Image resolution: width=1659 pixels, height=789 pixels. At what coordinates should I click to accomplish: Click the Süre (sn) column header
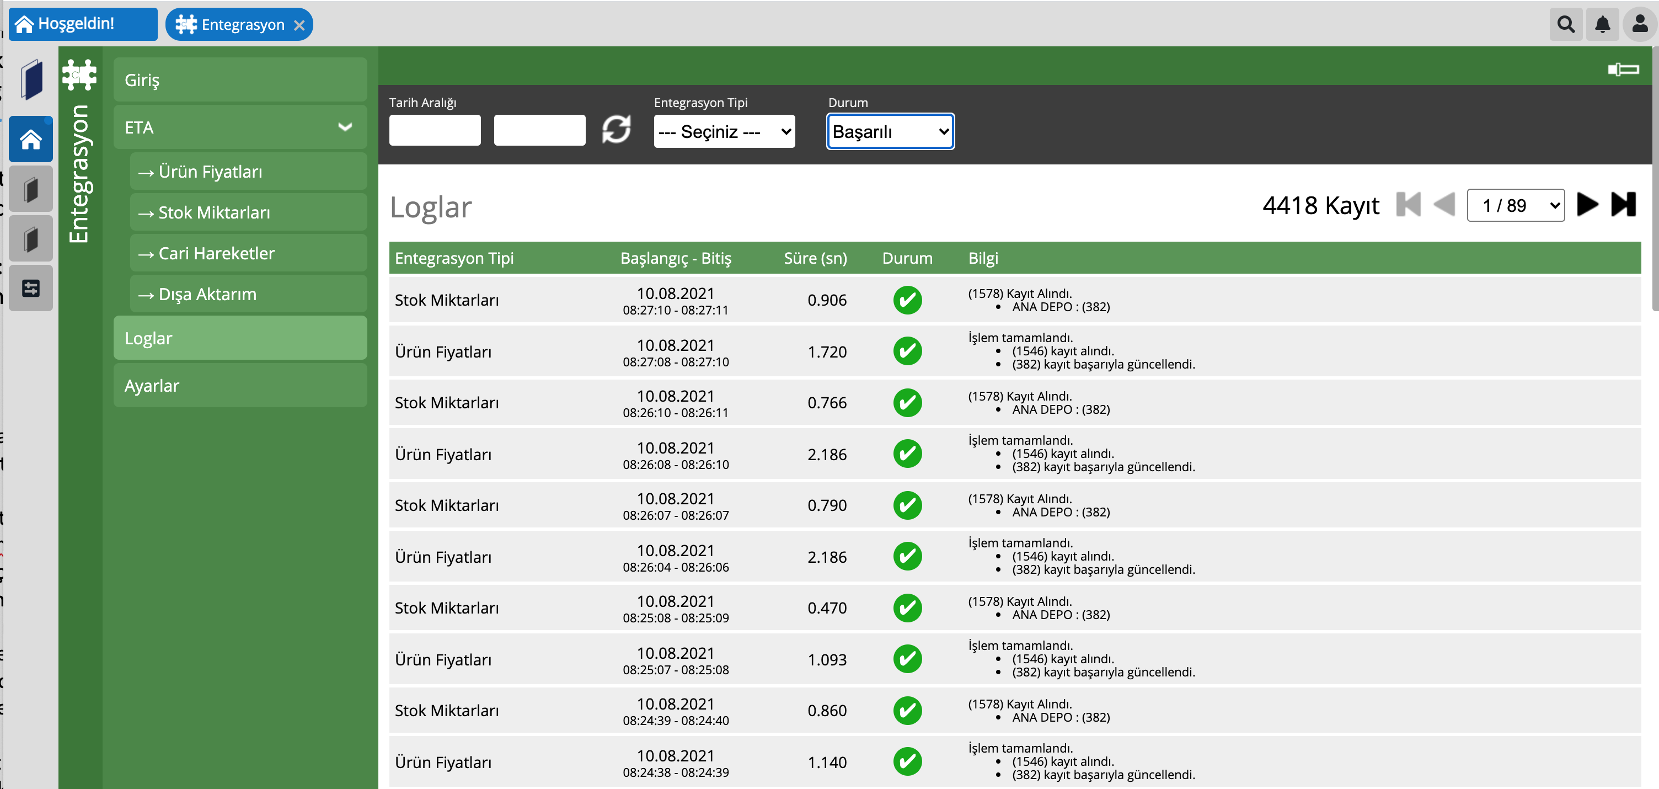click(x=815, y=258)
